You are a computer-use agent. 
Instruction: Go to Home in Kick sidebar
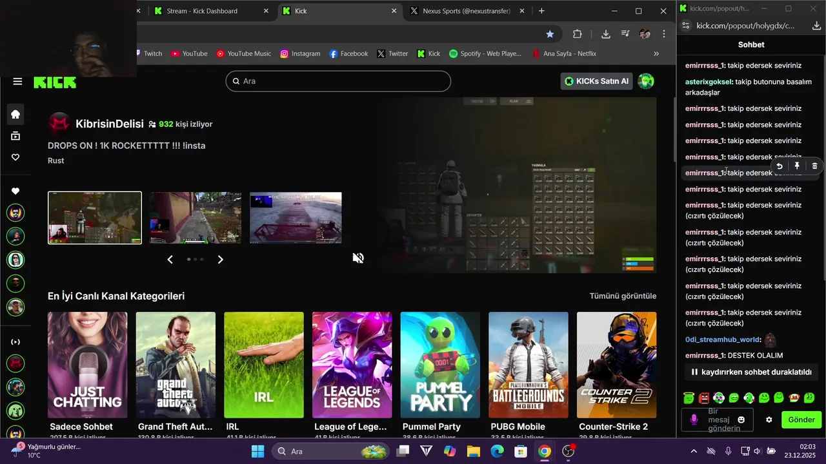click(15, 115)
